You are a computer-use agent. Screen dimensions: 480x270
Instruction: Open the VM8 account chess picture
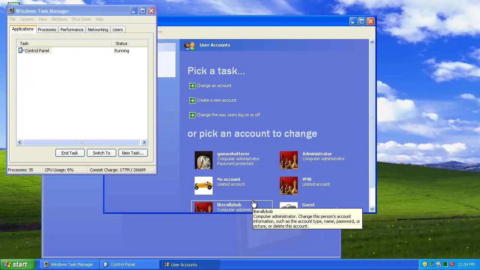(289, 186)
